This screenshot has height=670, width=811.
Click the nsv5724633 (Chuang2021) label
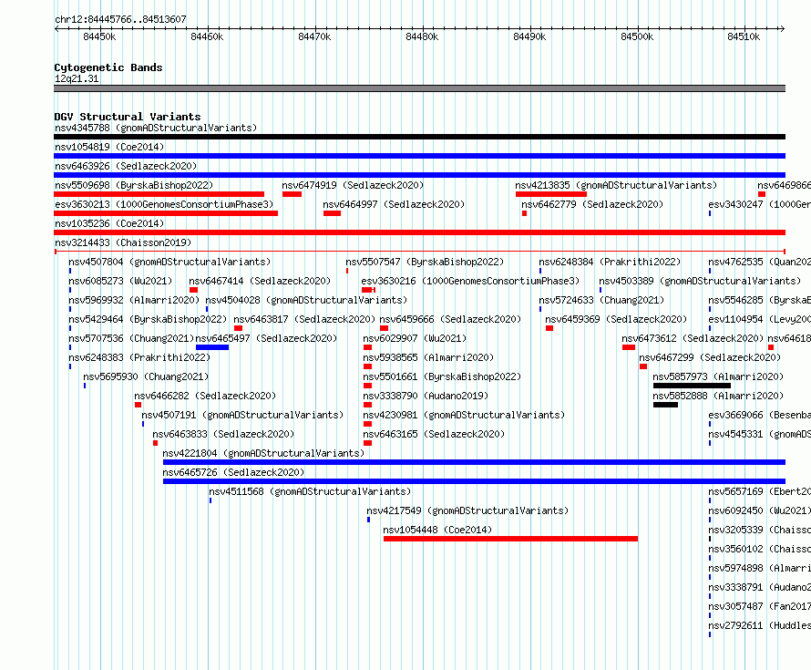pyautogui.click(x=601, y=300)
